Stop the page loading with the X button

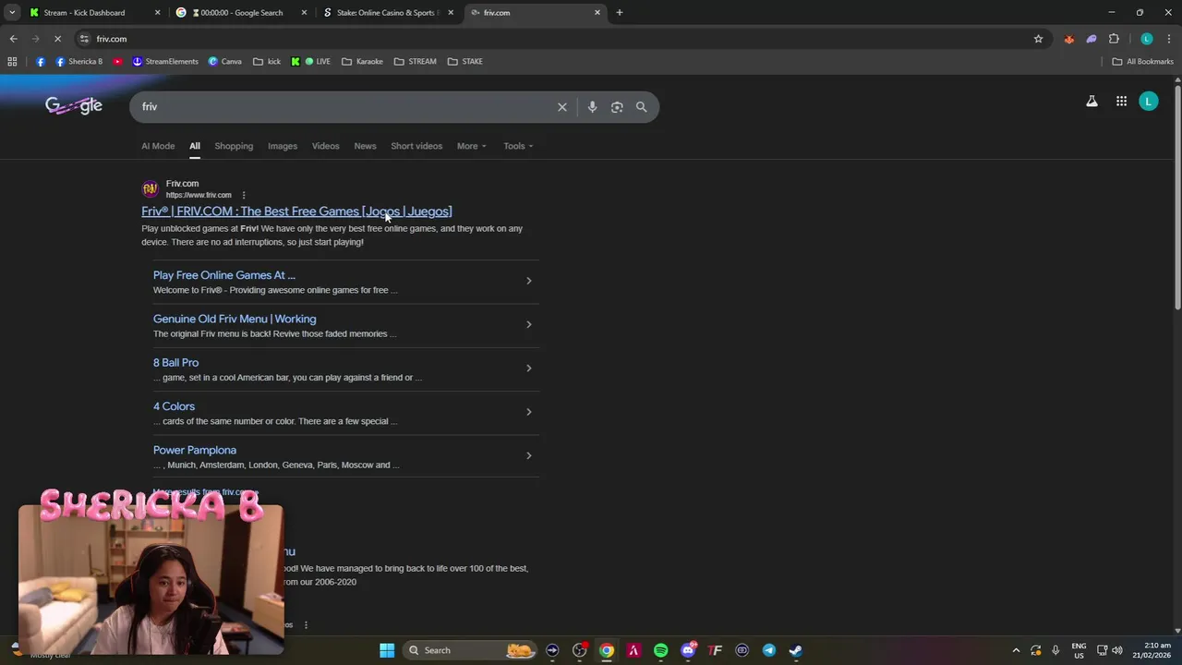(57, 39)
